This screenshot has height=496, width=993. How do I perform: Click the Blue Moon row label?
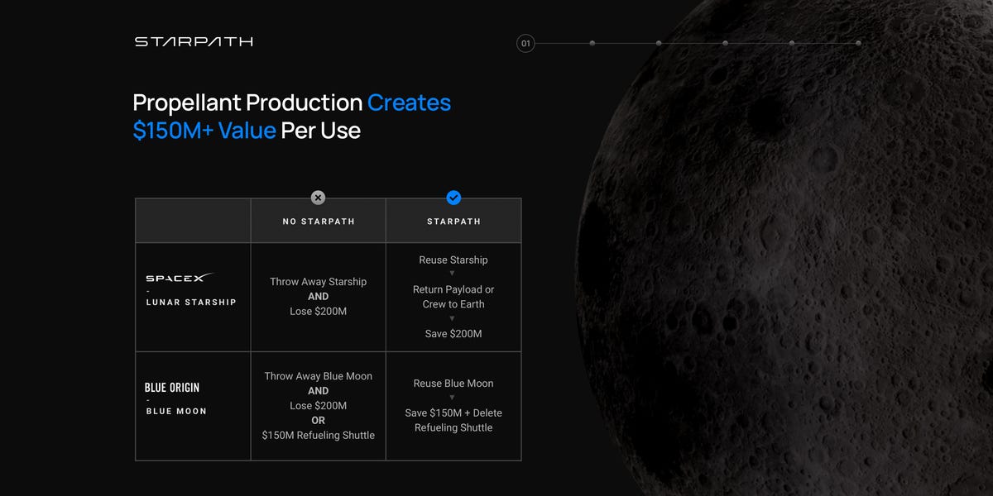click(x=176, y=411)
